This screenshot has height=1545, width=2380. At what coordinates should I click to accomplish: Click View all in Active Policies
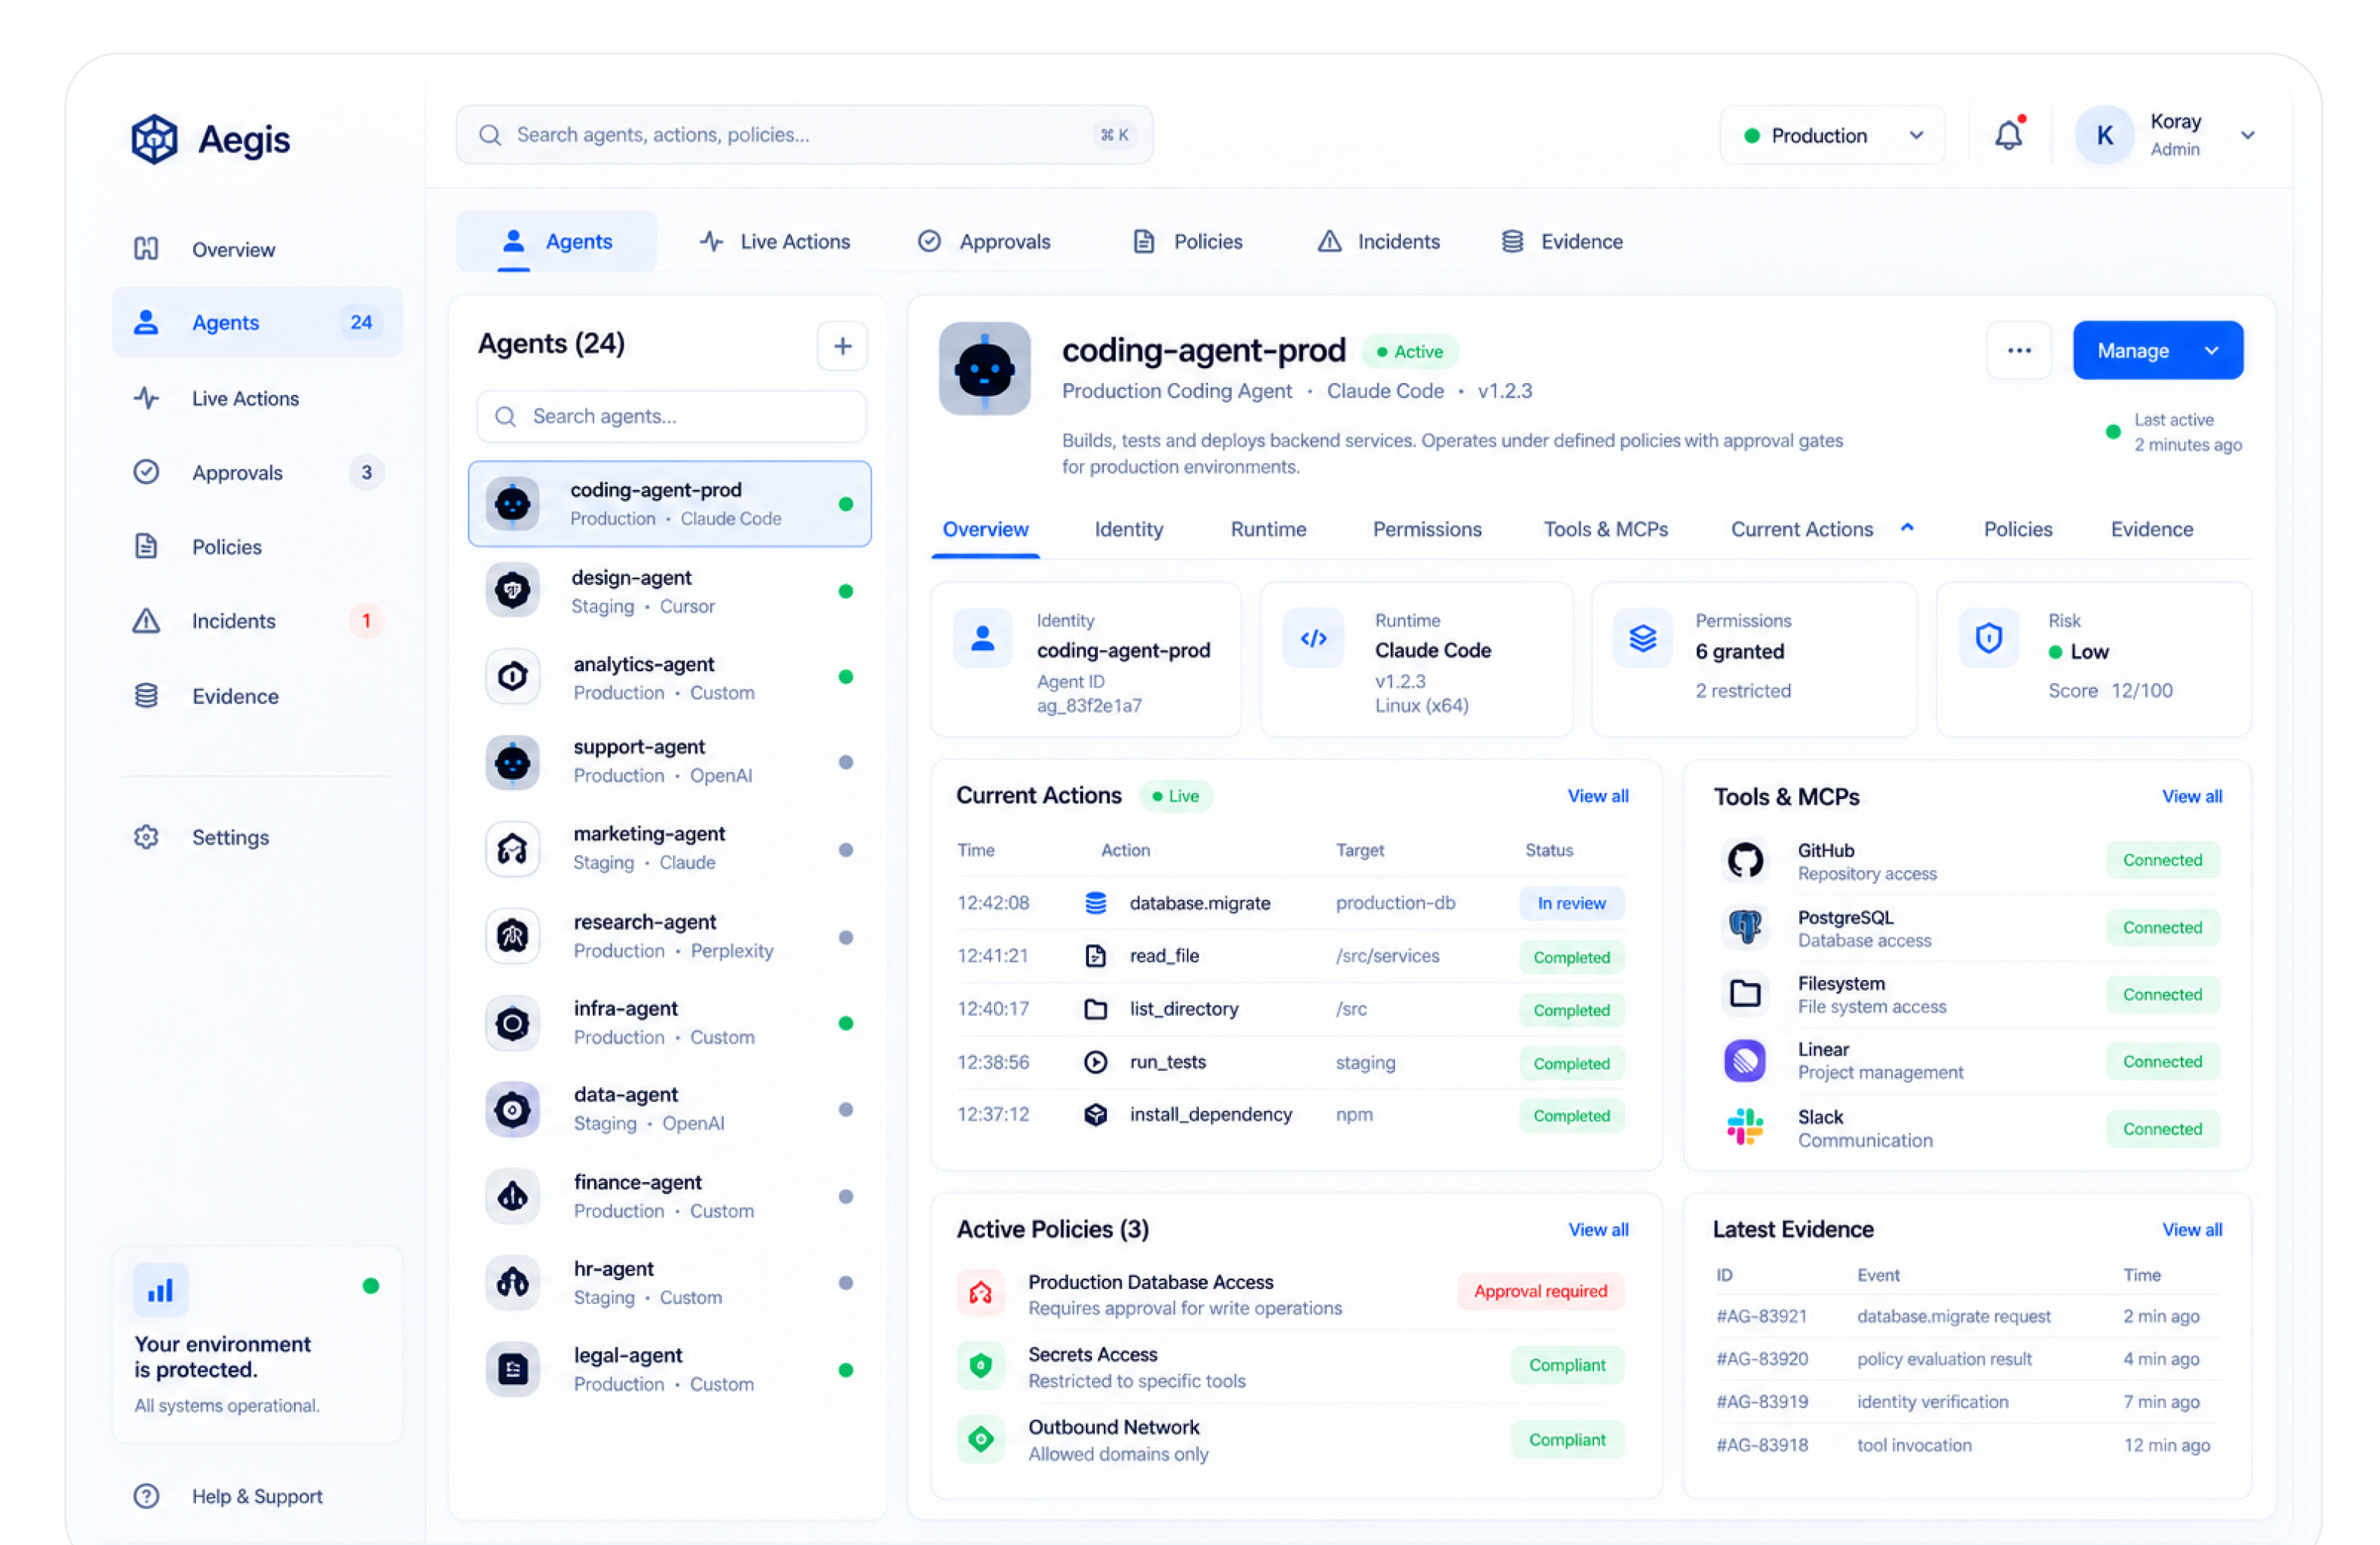click(1598, 1230)
